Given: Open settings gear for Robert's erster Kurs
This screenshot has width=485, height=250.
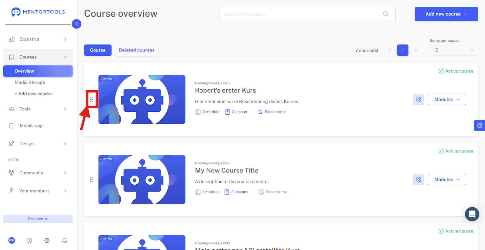Looking at the screenshot, I should tap(419, 99).
